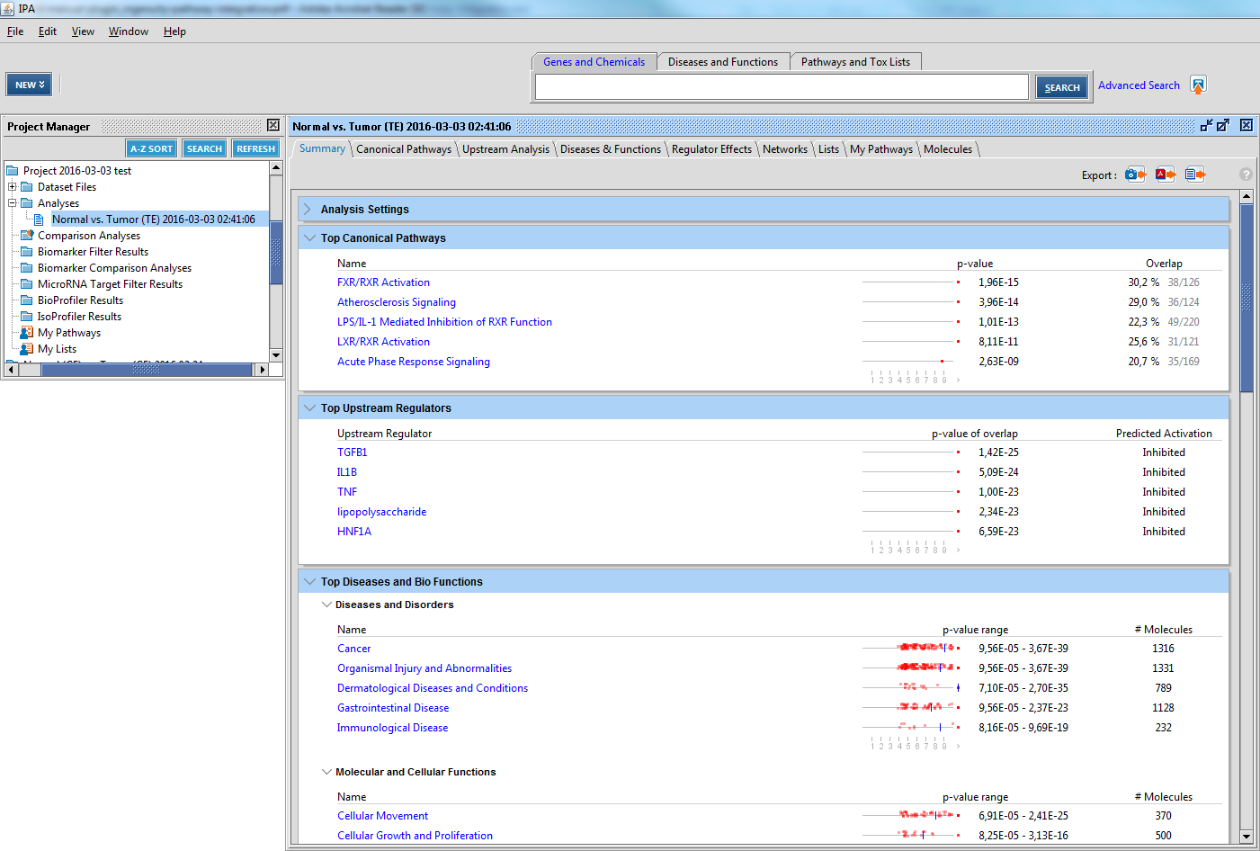This screenshot has height=851, width=1260.
Task: Click the Biomarker Filter Results folder icon
Action: (x=27, y=252)
